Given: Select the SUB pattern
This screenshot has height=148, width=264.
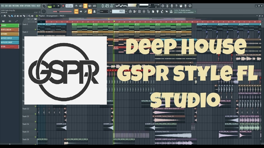Looking at the screenshot, I should click(x=10, y=47).
